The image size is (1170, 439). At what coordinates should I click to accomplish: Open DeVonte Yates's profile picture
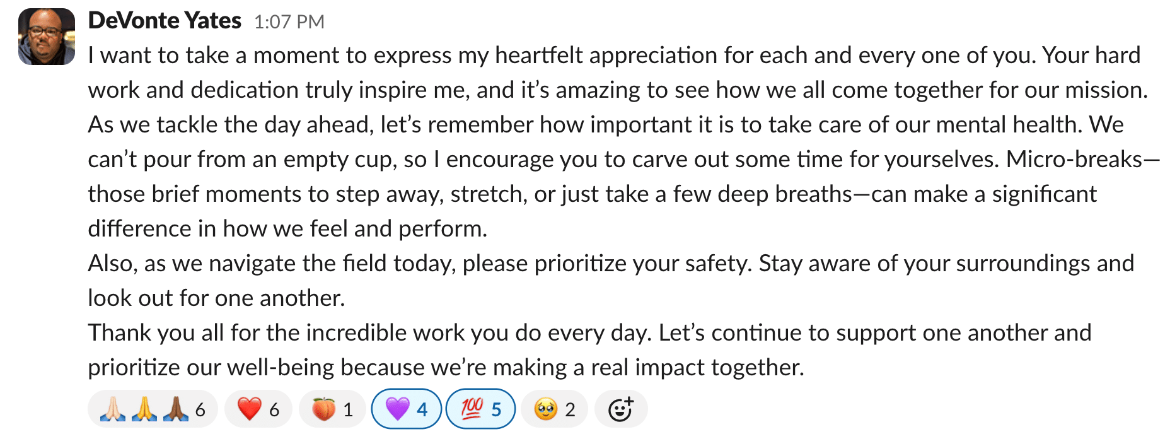click(47, 37)
